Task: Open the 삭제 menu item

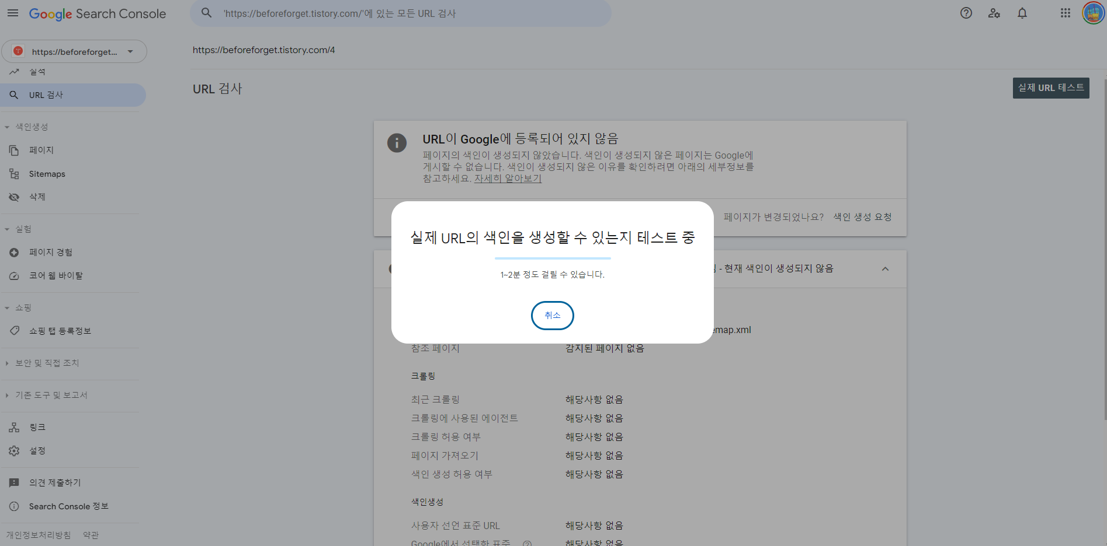Action: tap(73, 197)
